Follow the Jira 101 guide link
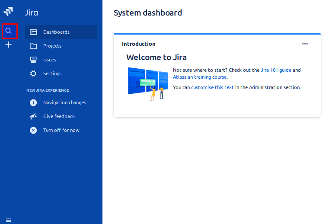This screenshot has width=329, height=224. click(276, 70)
